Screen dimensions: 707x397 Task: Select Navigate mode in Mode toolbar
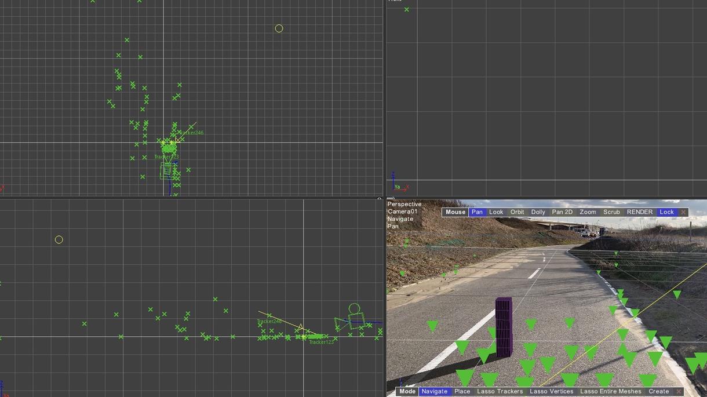click(434, 392)
